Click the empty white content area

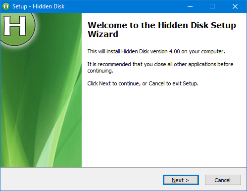[163, 127]
